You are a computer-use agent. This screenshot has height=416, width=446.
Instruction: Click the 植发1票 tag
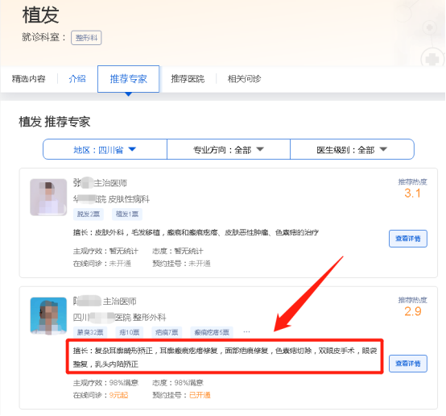[x=127, y=214]
